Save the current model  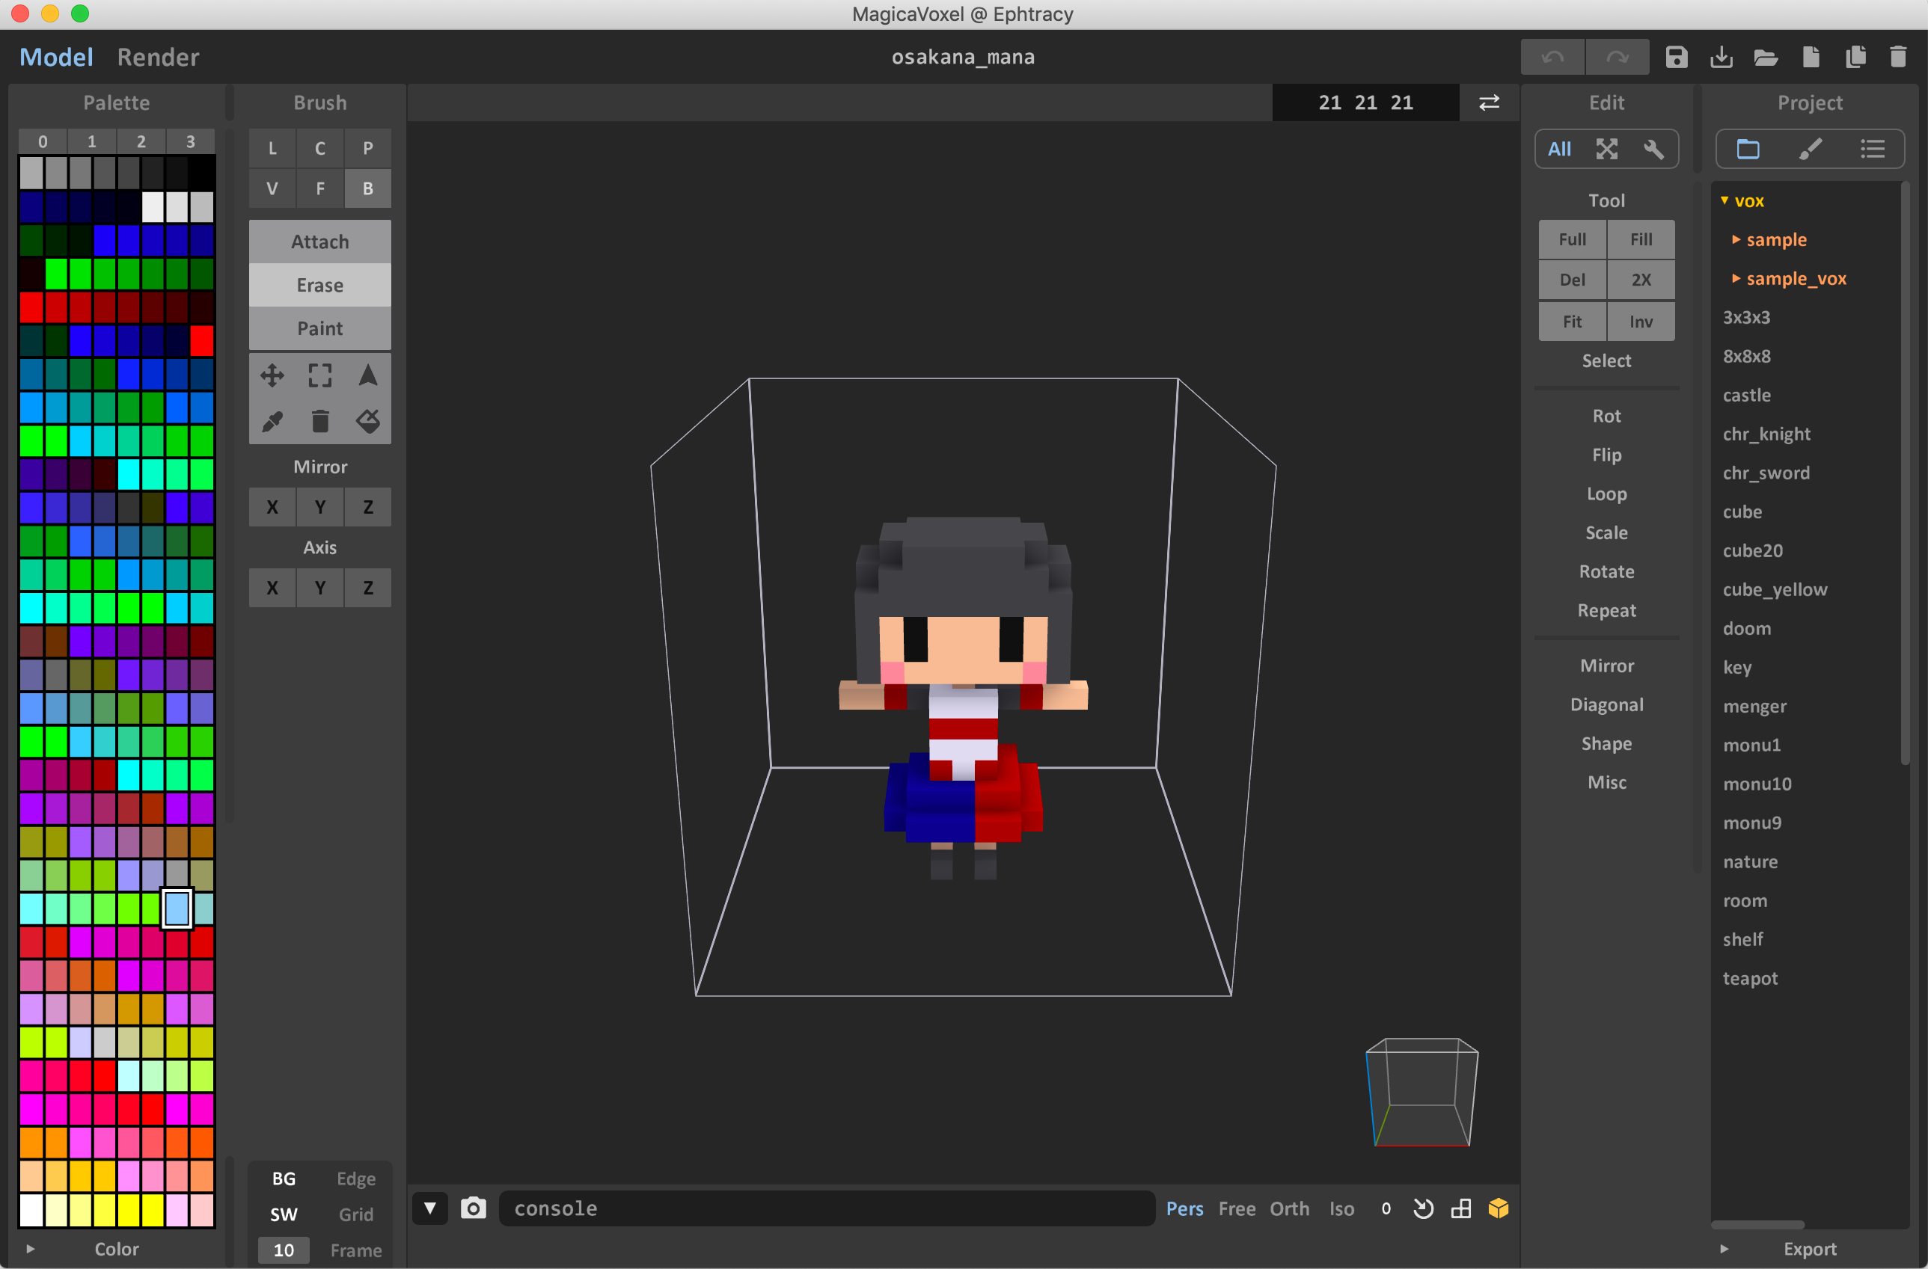click(x=1677, y=57)
